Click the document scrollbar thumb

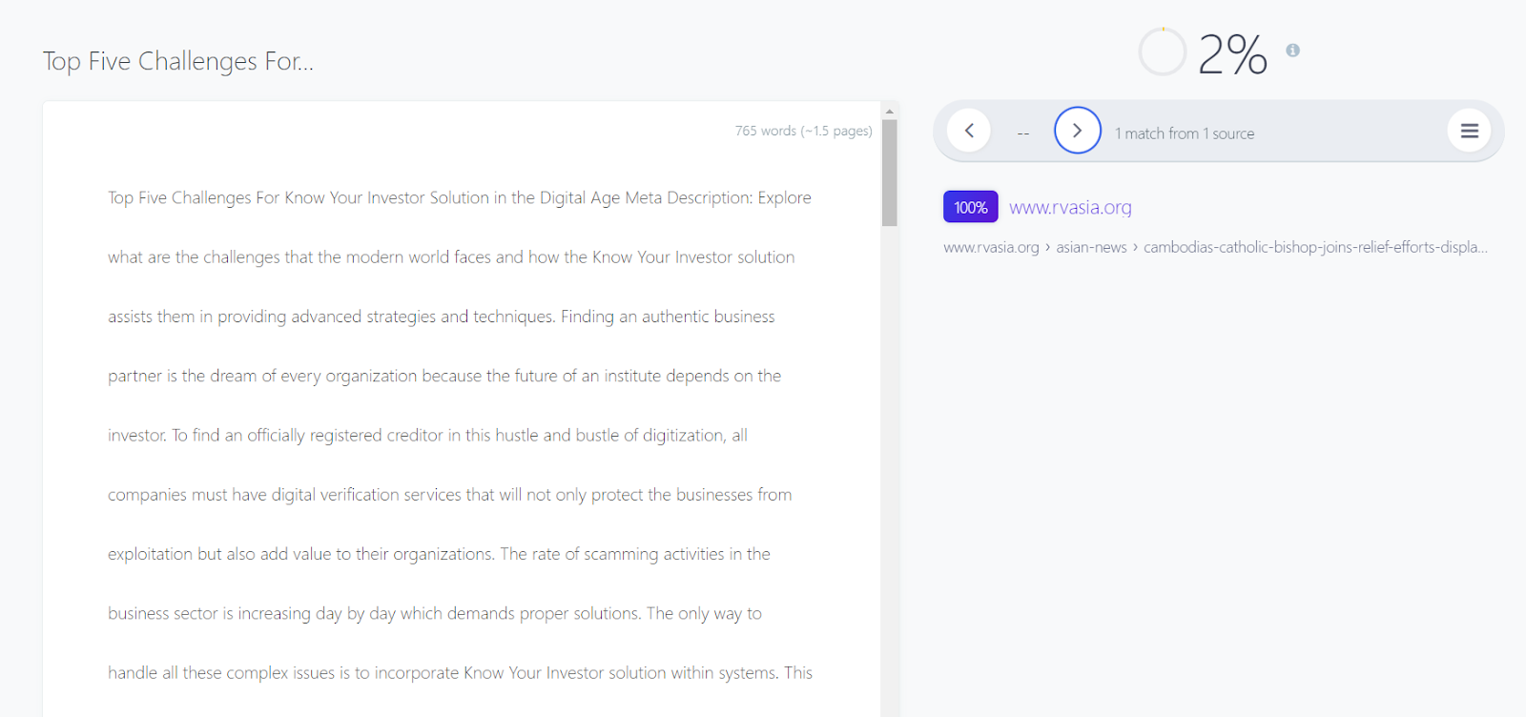pos(890,172)
